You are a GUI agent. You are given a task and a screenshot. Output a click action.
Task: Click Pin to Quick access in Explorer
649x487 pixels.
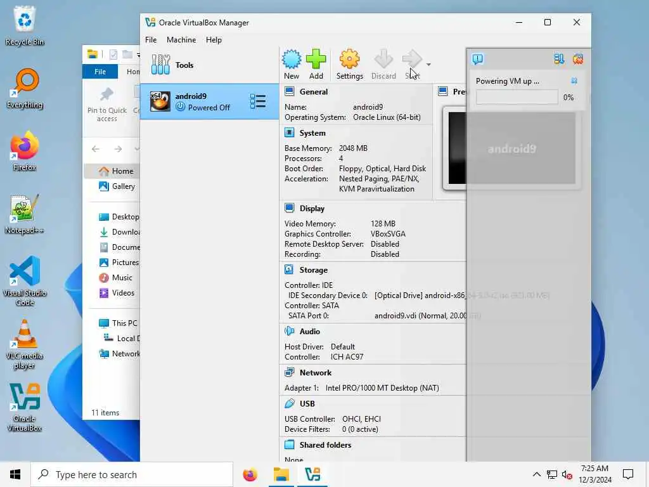(107, 105)
